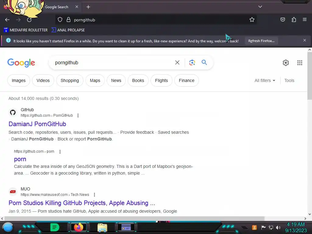
Task: Open more options for the MUO result
Action: 94,195
